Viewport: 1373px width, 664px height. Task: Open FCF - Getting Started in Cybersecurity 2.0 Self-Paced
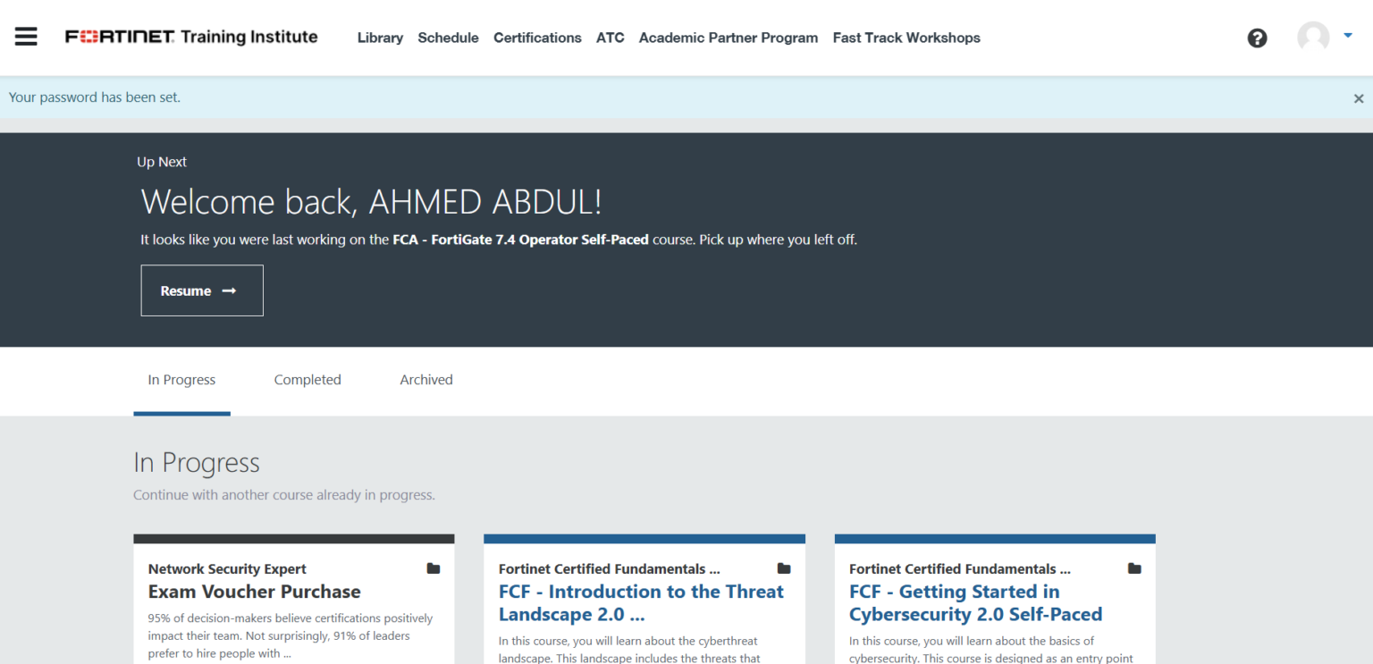click(x=975, y=602)
